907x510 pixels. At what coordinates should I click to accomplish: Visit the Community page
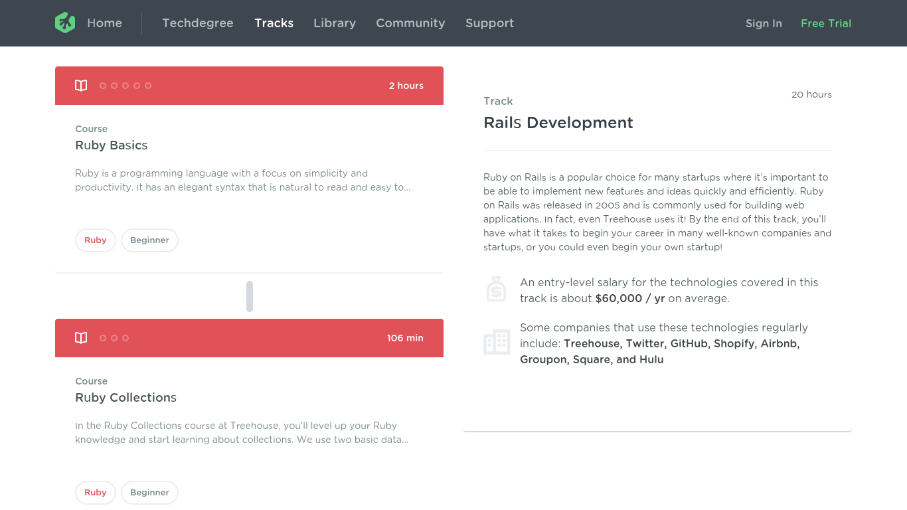(410, 23)
